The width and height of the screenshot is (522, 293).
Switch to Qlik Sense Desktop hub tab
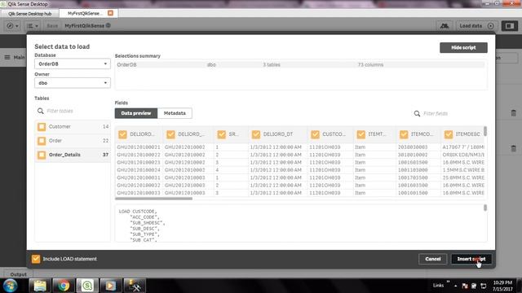[29, 14]
